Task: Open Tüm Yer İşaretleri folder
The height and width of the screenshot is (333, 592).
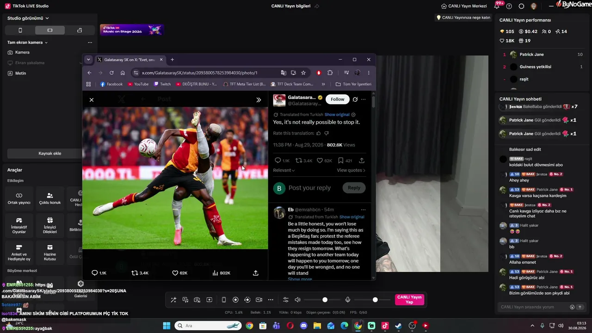Action: 353,84
